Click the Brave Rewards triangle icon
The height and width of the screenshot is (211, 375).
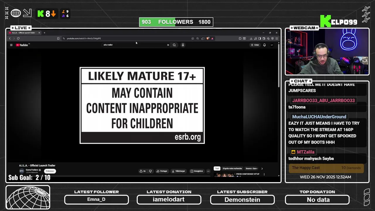[212, 38]
